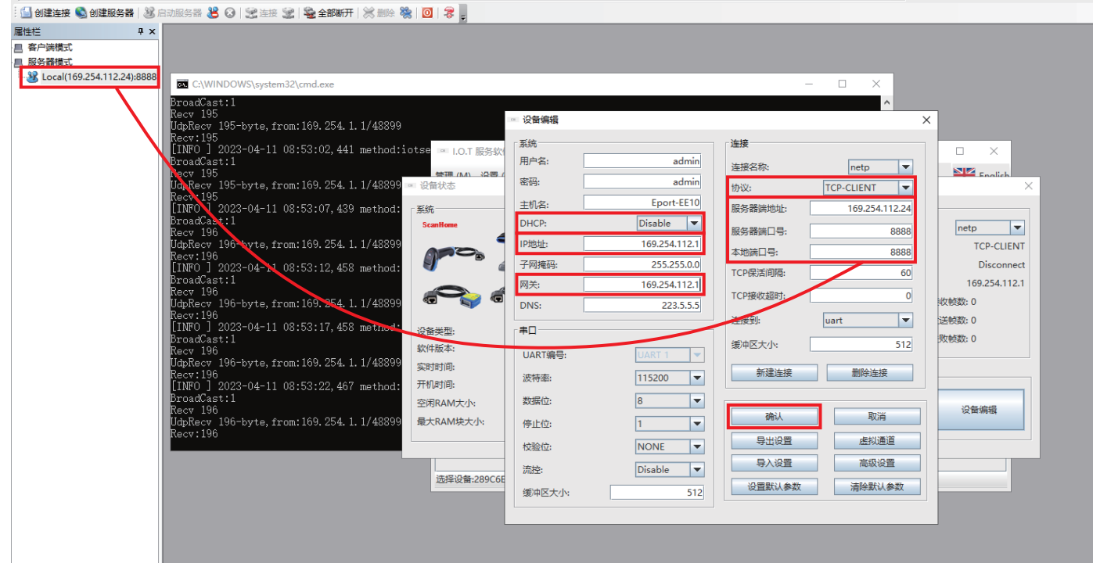Select 客户端模式 tree node
The height and width of the screenshot is (563, 1093).
[x=50, y=48]
